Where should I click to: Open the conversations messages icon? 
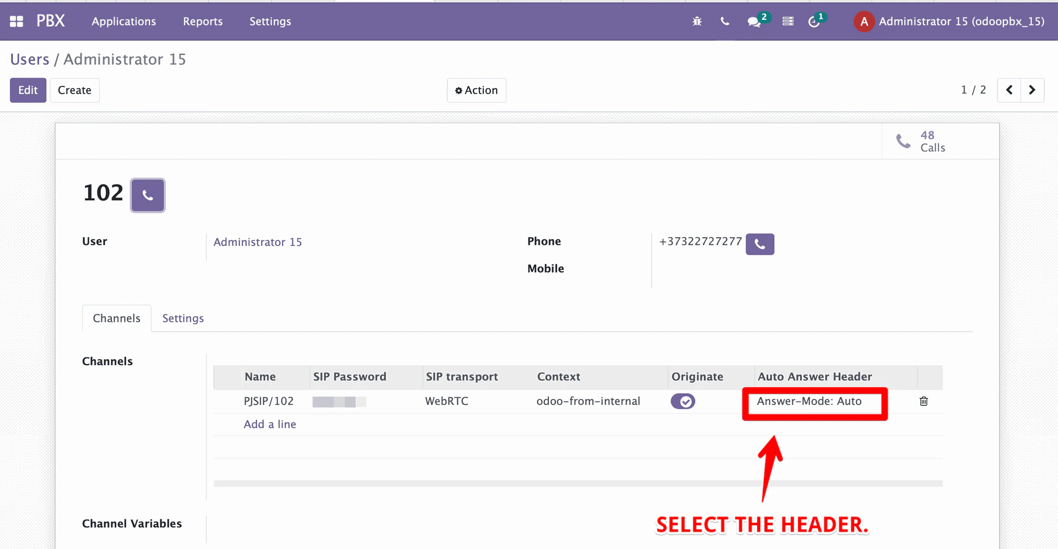pos(754,21)
